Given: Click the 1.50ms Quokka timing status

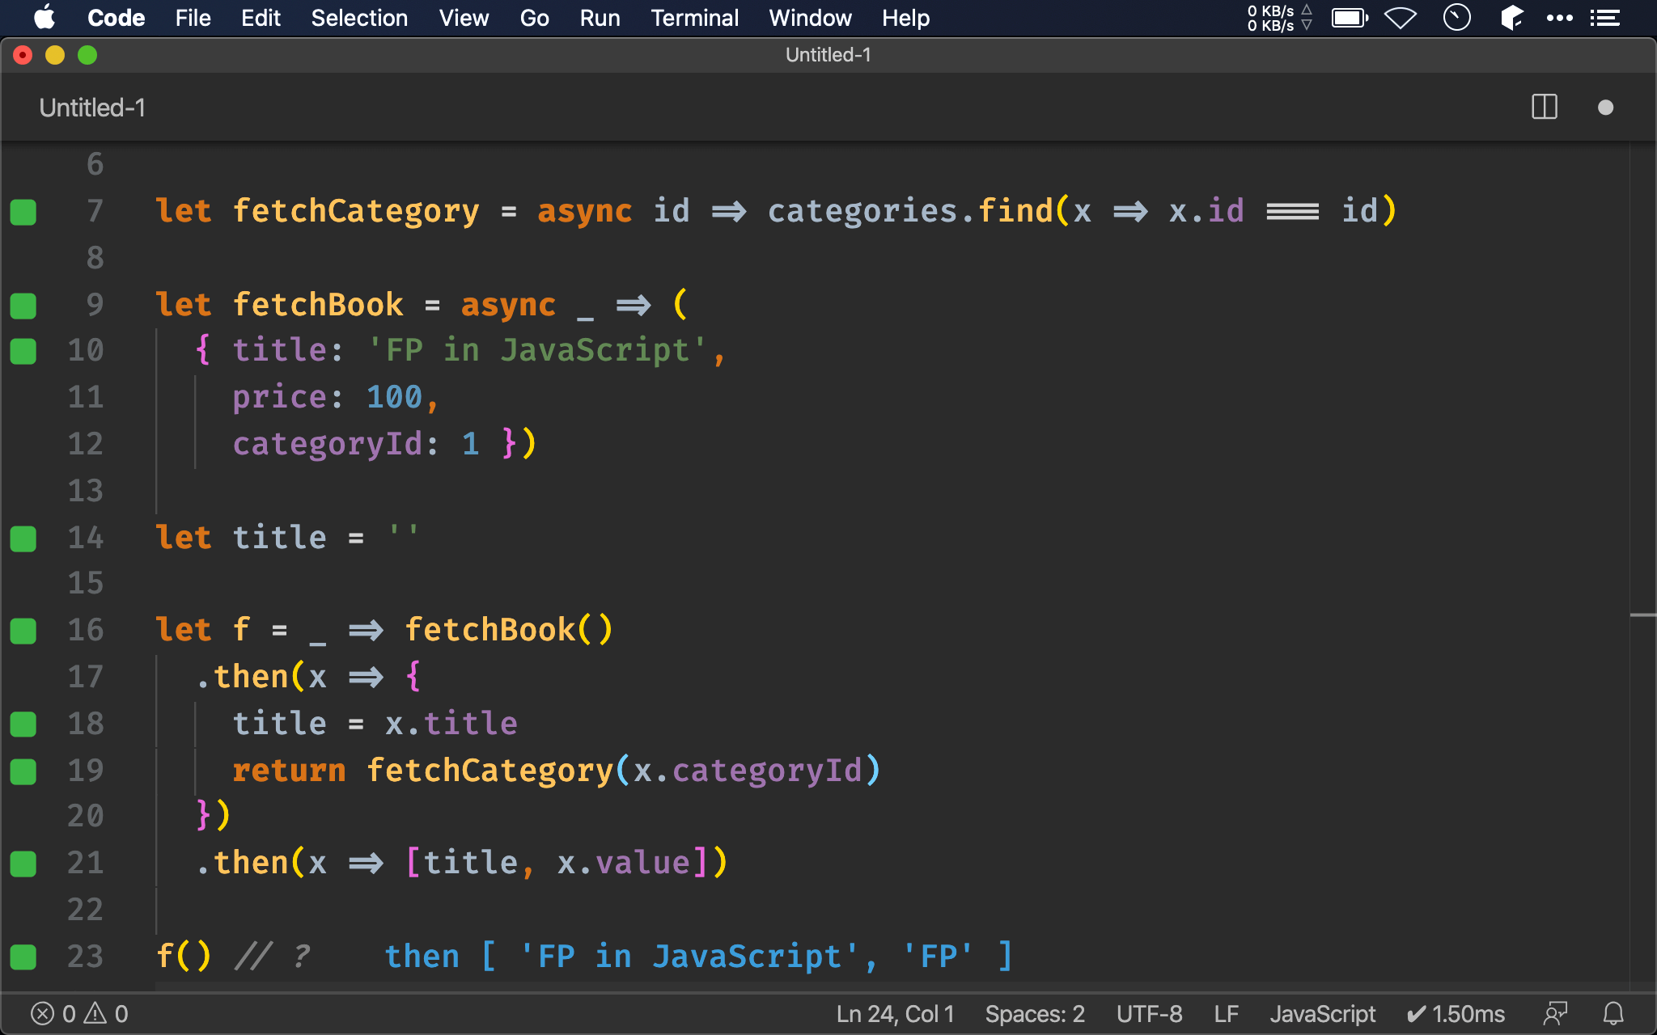Looking at the screenshot, I should [x=1456, y=1013].
